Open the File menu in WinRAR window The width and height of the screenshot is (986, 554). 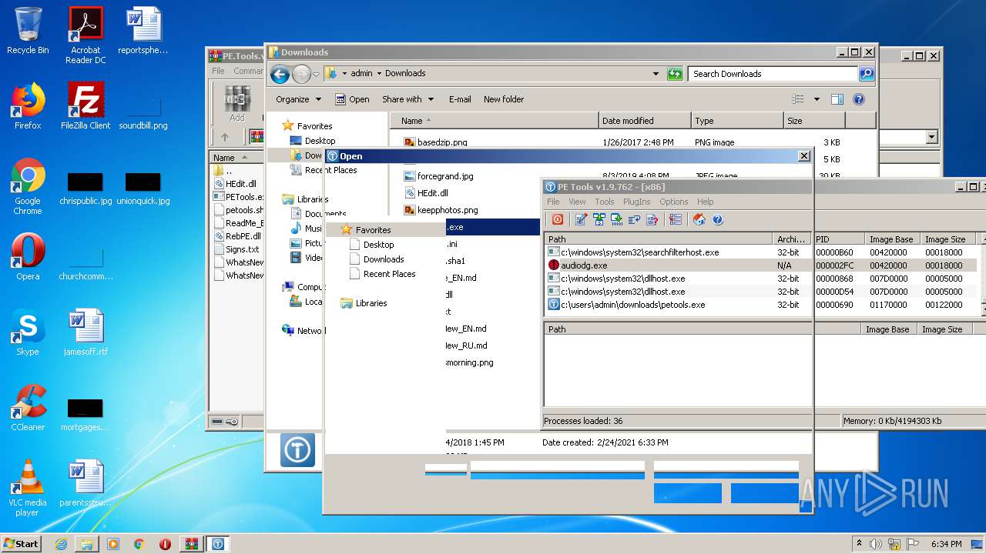(219, 71)
